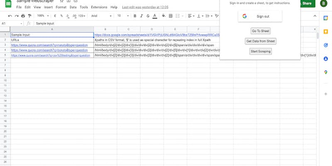Open the last edit history link
Viewport: 332px width, 166px height.
tap(145, 7)
